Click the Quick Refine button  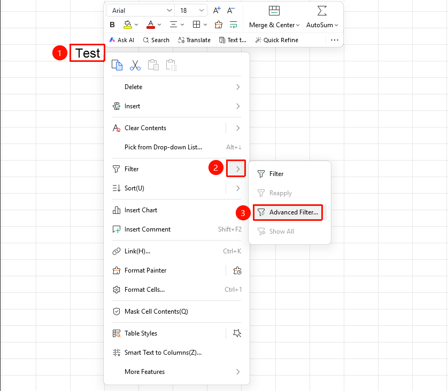276,40
